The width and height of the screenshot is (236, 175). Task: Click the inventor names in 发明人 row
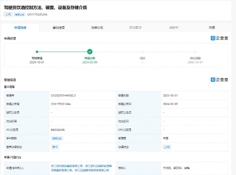tap(176, 168)
